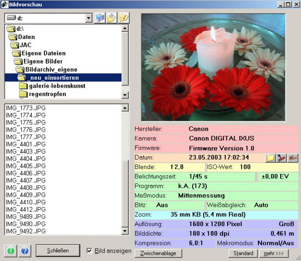The width and height of the screenshot is (301, 261).
Task: Click the folder with checkmark icon
Action: (x=124, y=18)
